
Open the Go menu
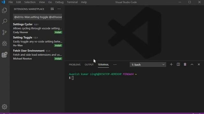pyautogui.click(x=50, y=2)
